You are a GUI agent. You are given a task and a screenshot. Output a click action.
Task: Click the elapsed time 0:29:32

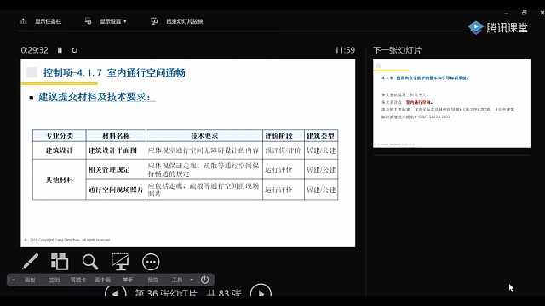click(34, 50)
